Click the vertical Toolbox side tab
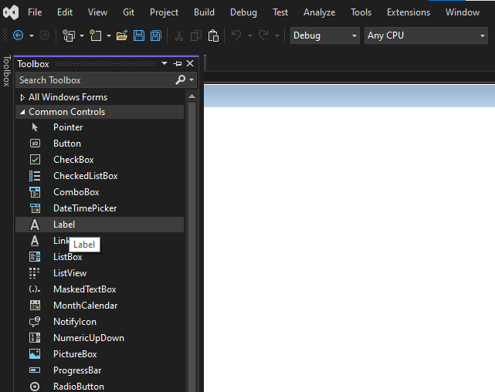This screenshot has width=495, height=392. click(7, 71)
